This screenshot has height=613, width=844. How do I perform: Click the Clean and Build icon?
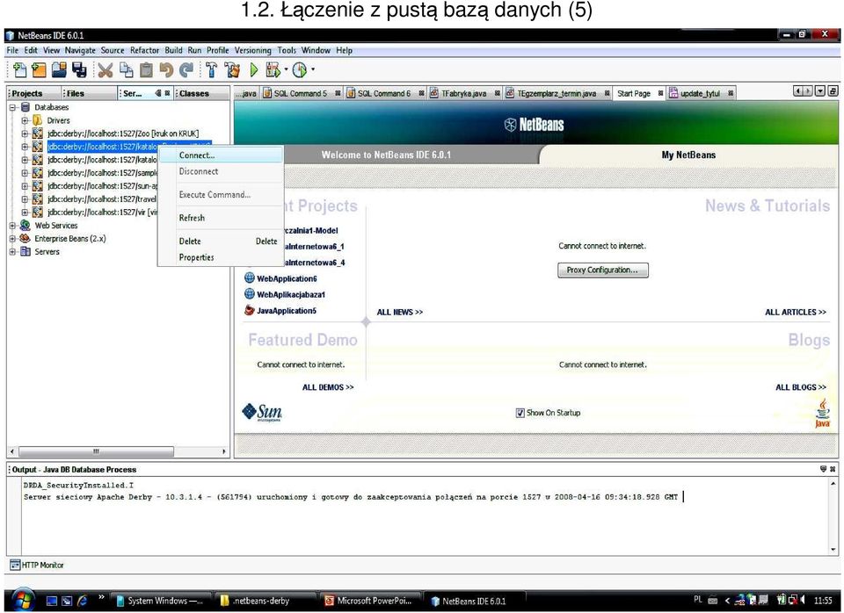232,70
